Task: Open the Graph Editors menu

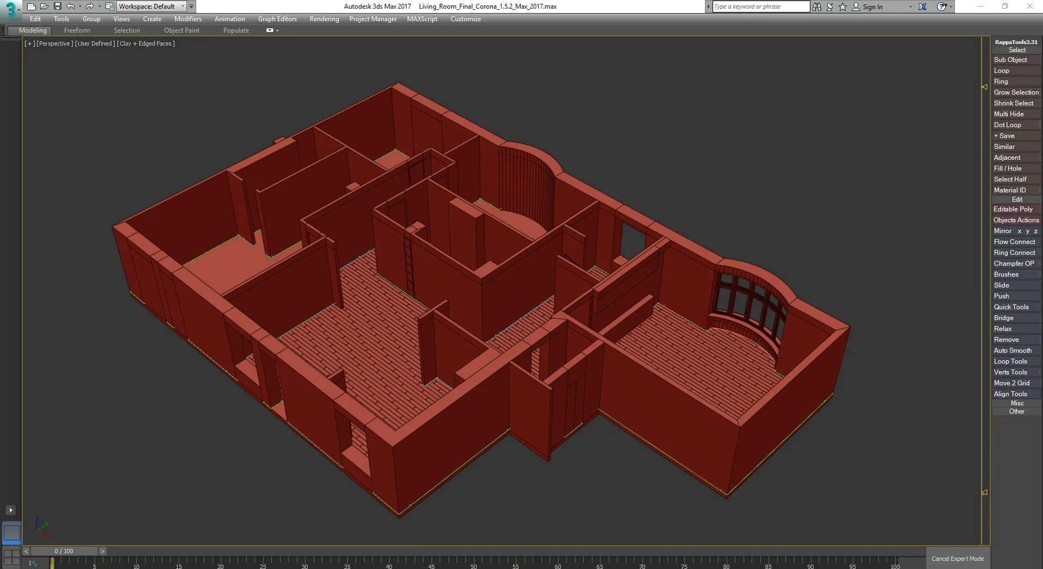Action: tap(277, 19)
